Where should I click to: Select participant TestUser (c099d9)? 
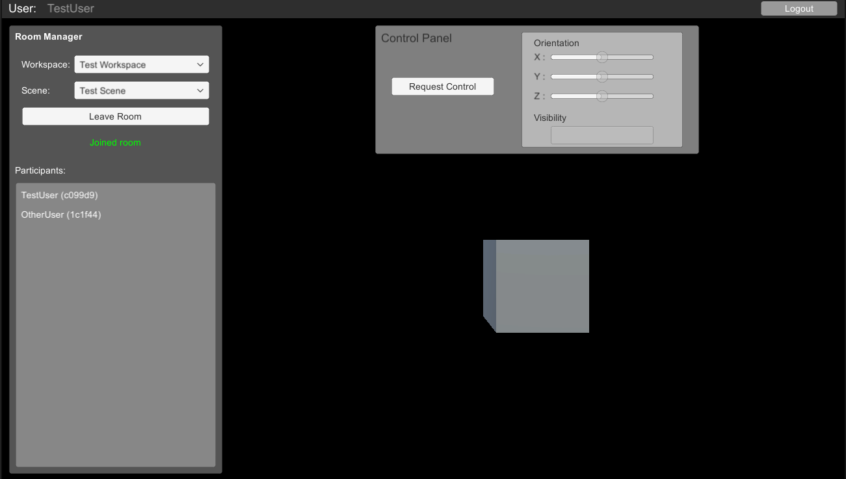pos(59,195)
